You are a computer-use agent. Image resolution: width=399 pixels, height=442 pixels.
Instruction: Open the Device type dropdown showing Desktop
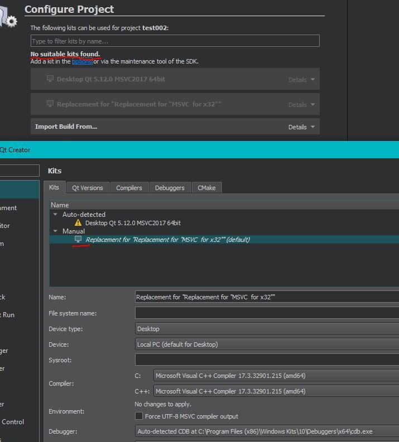pyautogui.click(x=267, y=329)
